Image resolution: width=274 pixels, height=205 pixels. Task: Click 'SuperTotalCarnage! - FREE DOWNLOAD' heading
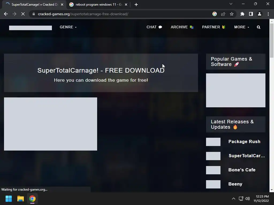point(101,70)
